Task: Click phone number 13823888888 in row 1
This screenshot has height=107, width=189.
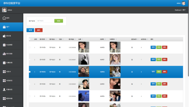Action: coord(72,48)
